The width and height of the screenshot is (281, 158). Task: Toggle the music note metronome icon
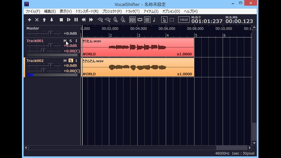(x=154, y=20)
